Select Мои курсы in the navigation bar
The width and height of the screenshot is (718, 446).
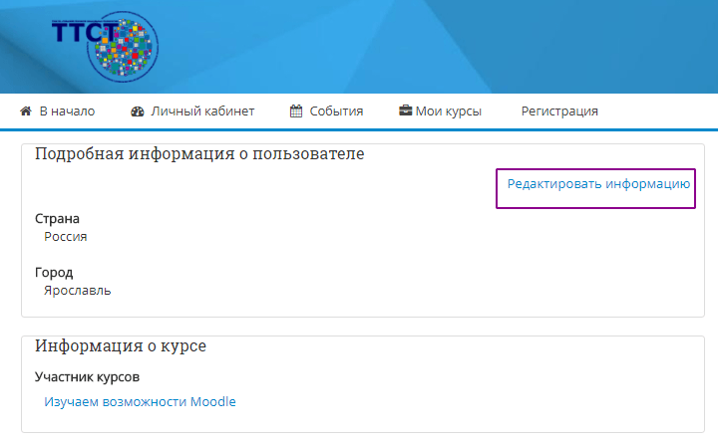click(x=448, y=111)
